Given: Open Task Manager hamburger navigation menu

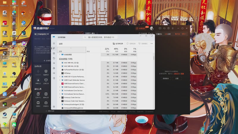Looking at the screenshot, I should tap(54, 43).
